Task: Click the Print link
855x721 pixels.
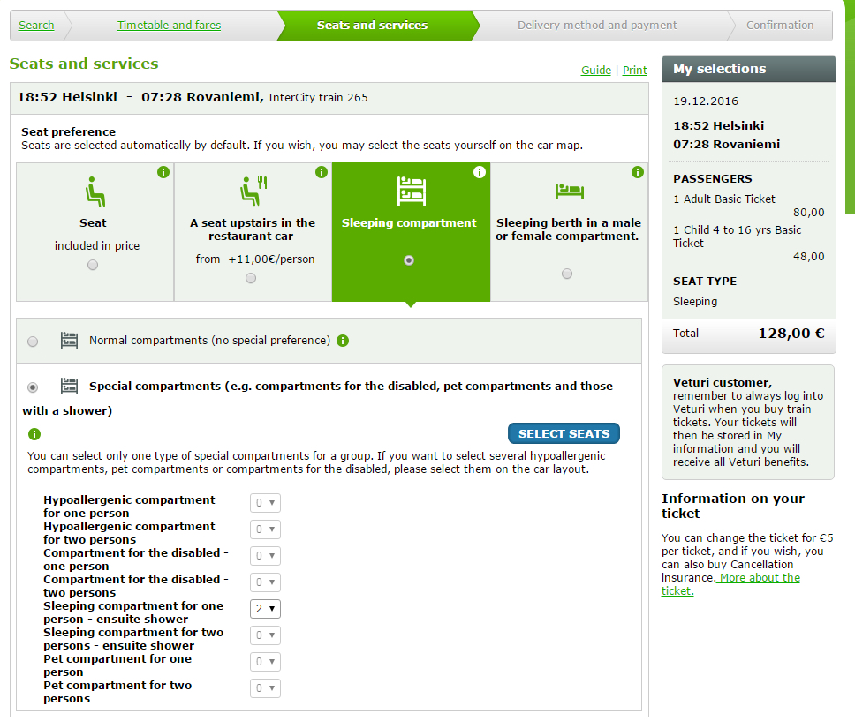Action: pos(634,71)
